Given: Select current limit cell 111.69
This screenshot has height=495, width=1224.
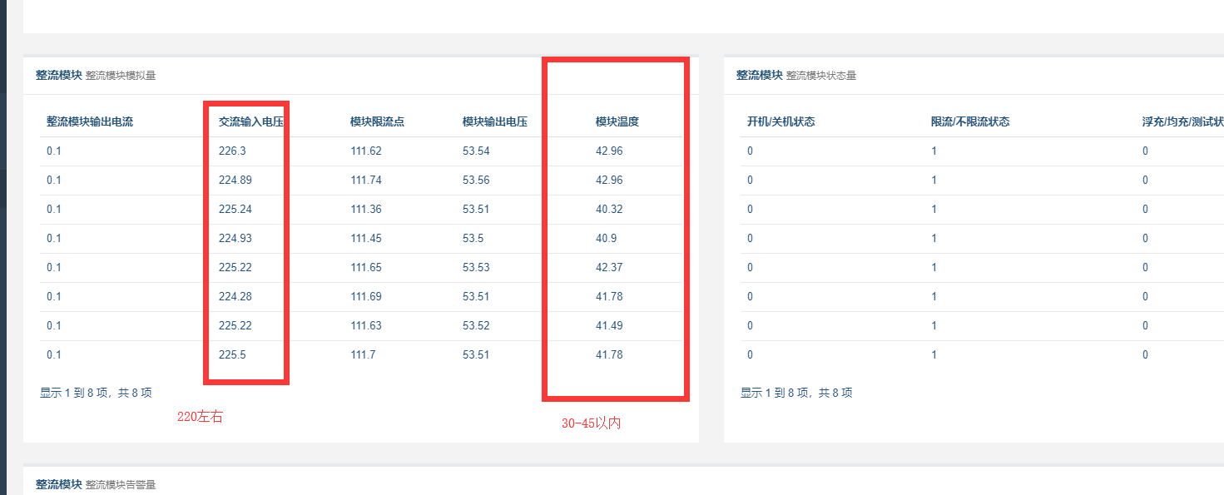Looking at the screenshot, I should click(366, 296).
